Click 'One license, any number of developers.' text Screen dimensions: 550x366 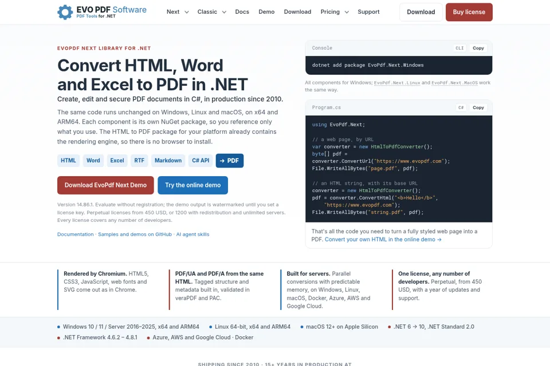point(434,278)
